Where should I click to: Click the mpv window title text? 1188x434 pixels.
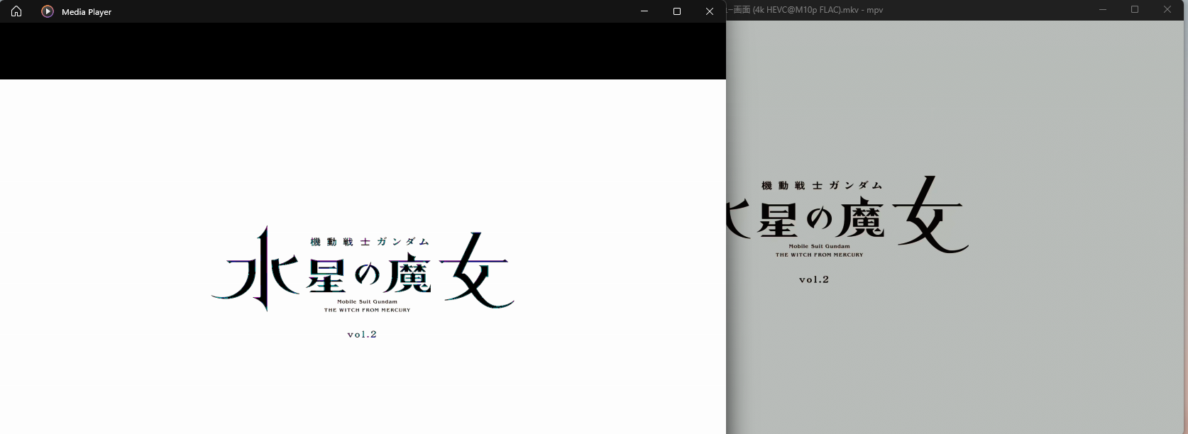tap(805, 10)
